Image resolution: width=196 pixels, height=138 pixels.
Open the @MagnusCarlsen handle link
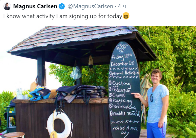pos(90,6)
